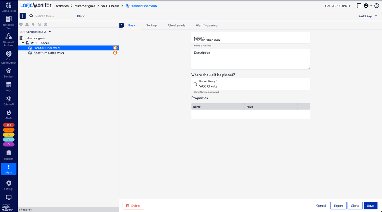
Task: Click the Name field with Frontier Fiber WAN
Action: (x=250, y=38)
